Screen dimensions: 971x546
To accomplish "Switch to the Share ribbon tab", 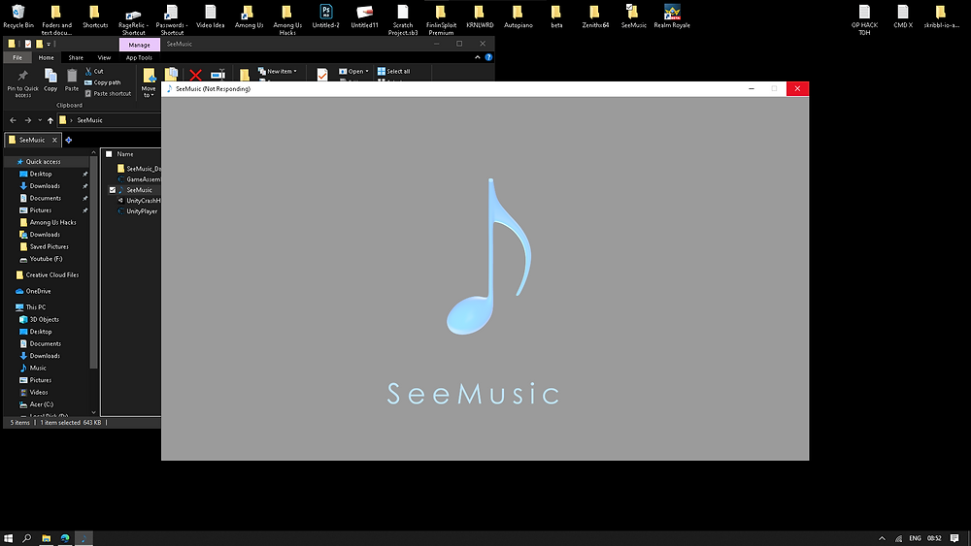I will coord(76,57).
